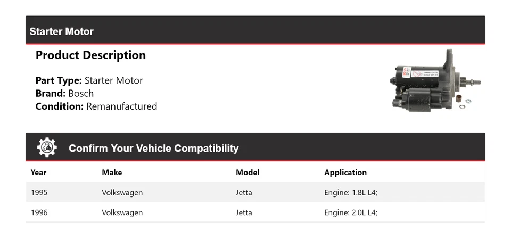Click the Year column header

point(38,173)
